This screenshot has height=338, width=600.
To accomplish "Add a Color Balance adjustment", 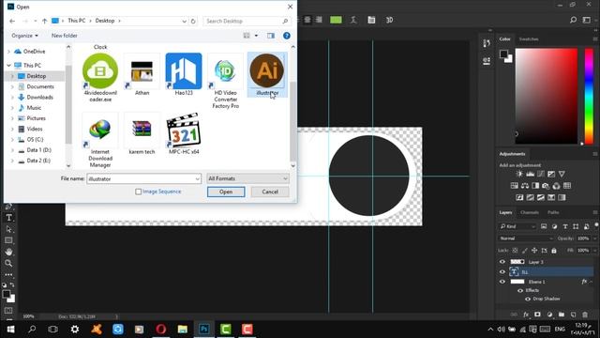I will click(525, 186).
